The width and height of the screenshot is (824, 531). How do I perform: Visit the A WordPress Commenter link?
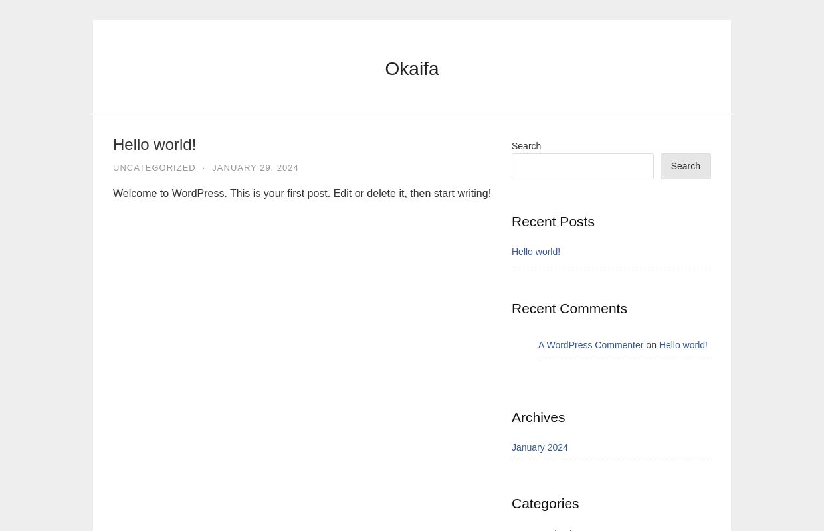[x=591, y=345]
